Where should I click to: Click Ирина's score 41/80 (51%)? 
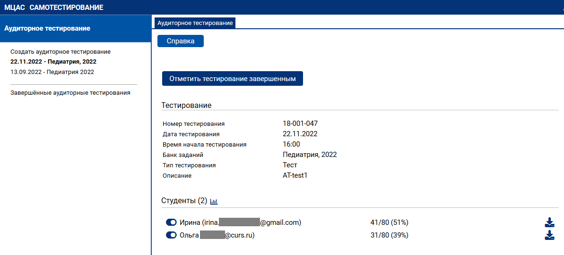coord(389,222)
